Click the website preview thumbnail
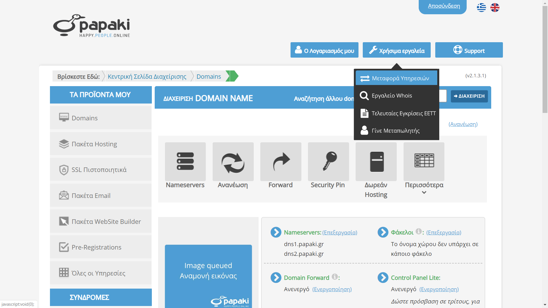The image size is (548, 308). (x=208, y=276)
